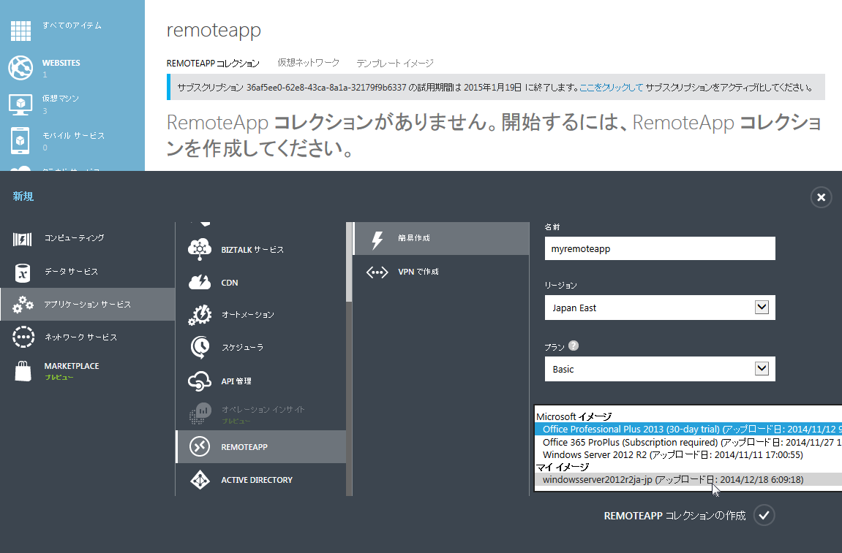
Task: Select the WEBSITES icon in the sidebar
Action: click(x=20, y=68)
